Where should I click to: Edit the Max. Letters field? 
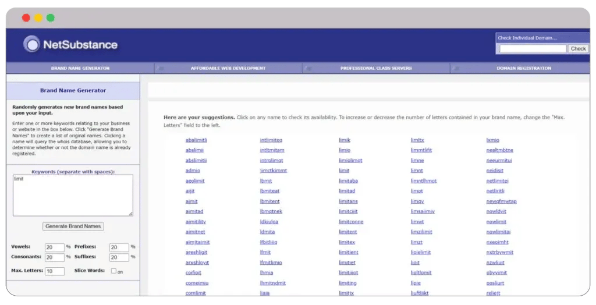click(x=55, y=271)
